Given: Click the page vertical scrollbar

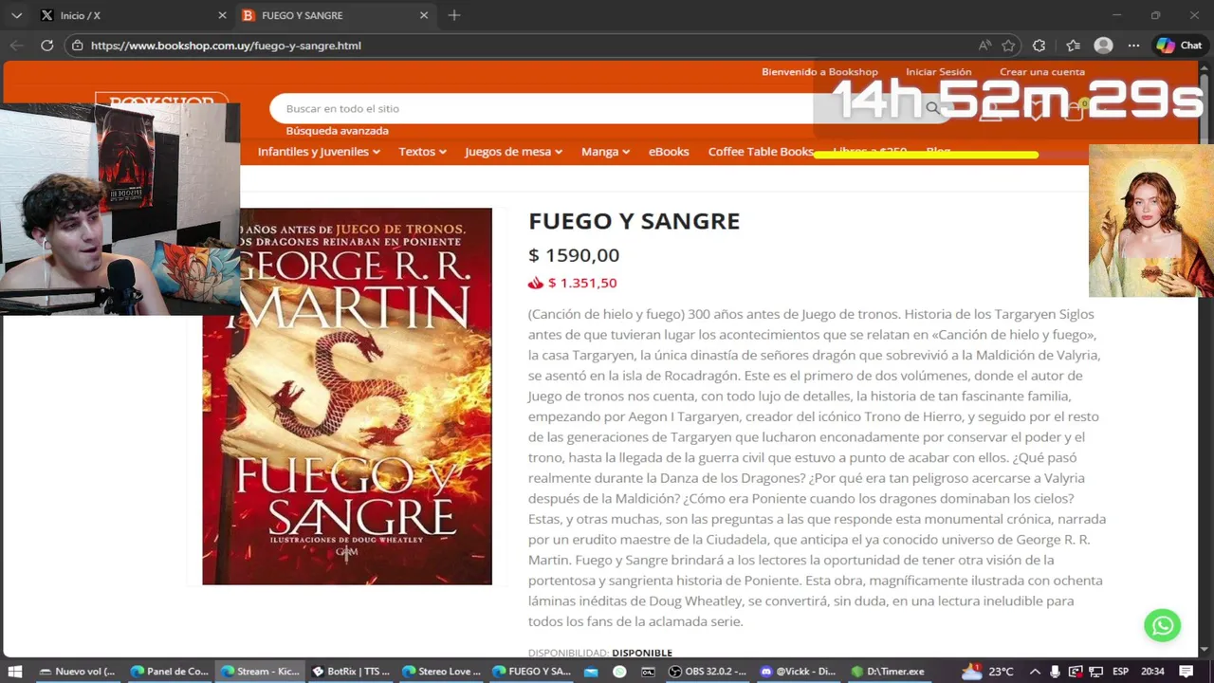Looking at the screenshot, I should (x=1206, y=360).
